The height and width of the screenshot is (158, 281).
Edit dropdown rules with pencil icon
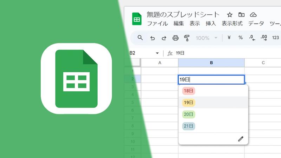[x=241, y=139]
